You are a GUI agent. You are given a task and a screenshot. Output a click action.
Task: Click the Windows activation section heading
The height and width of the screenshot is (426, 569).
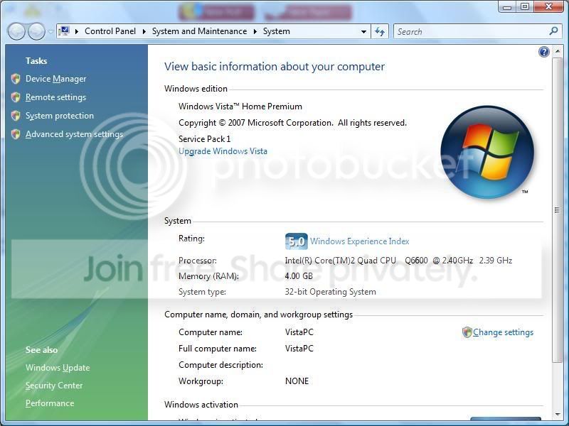pos(201,405)
